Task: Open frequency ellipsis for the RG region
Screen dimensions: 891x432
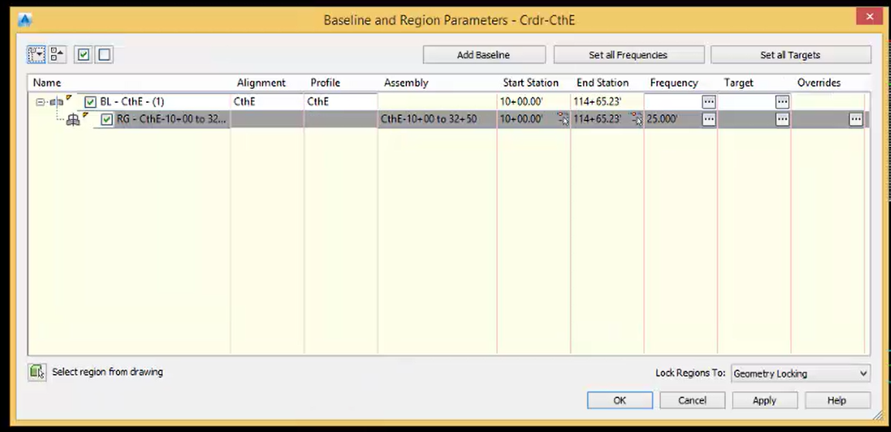Action: [709, 119]
